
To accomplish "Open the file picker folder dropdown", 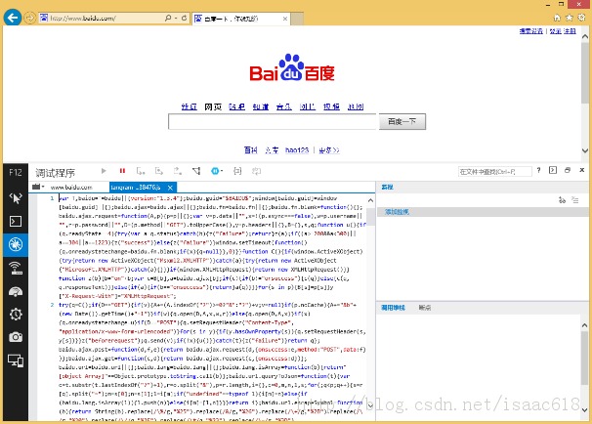I will click(38, 187).
